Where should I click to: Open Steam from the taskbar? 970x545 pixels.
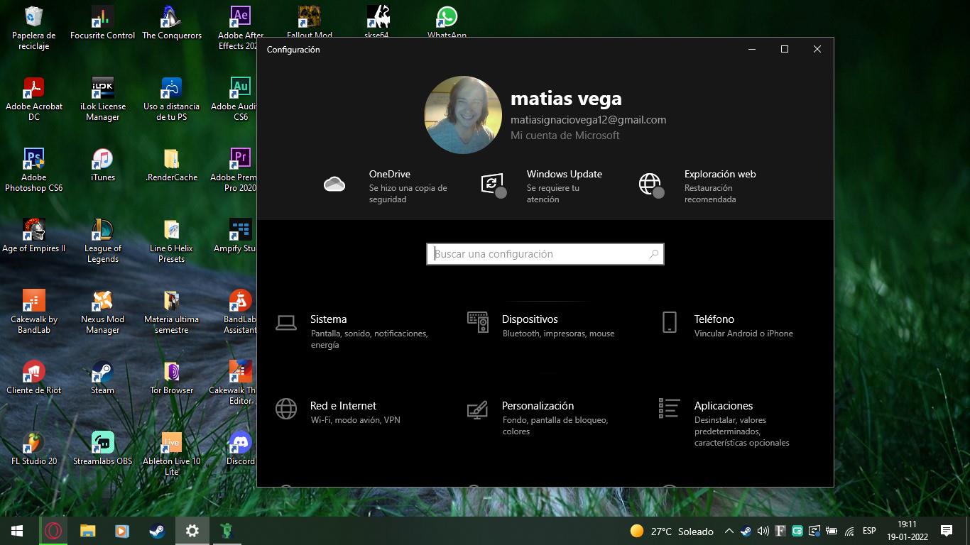[x=157, y=531]
